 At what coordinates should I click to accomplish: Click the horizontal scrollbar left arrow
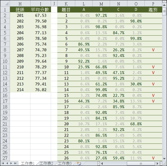coord(102,163)
